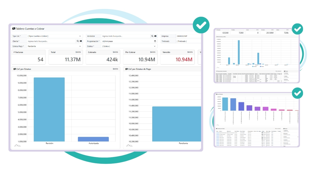Screen dimensions: 315x175
Task: Click the dashboard icon beside Tablero Cuentas x Cobrar
Action: coord(14,28)
